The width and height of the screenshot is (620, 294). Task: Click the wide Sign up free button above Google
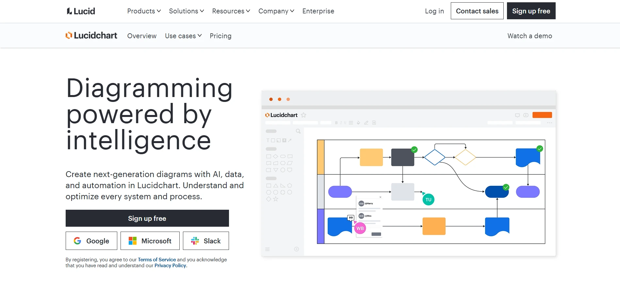(147, 218)
